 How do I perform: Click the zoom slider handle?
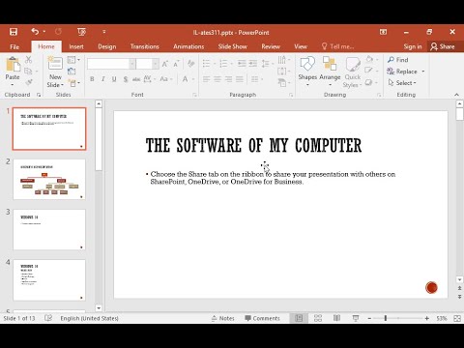[x=386, y=318]
